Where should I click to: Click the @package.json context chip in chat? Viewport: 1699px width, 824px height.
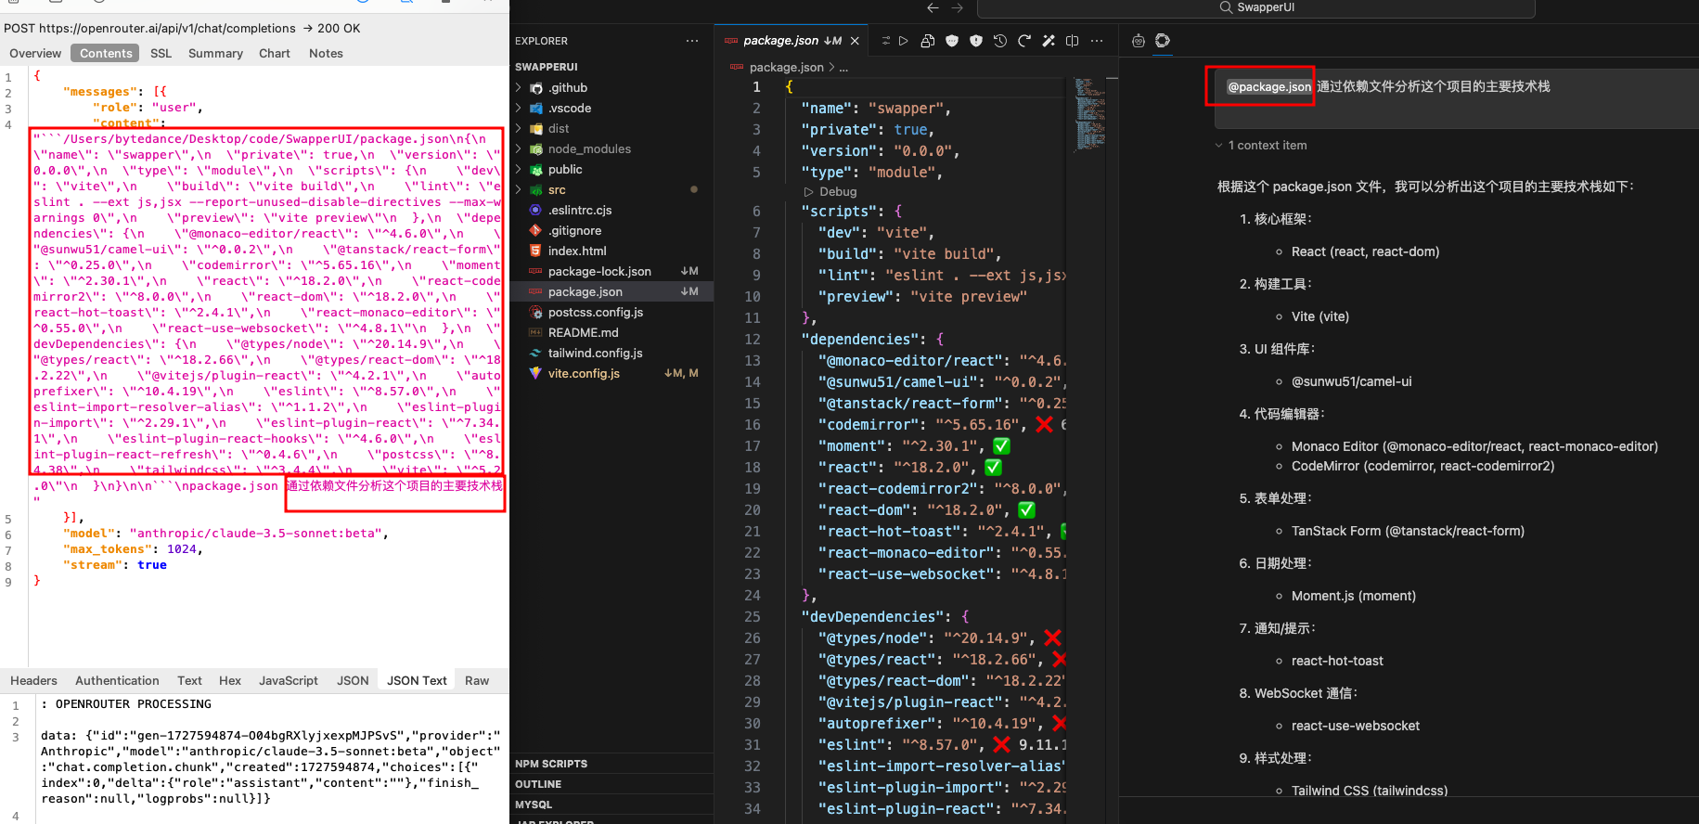click(1269, 86)
